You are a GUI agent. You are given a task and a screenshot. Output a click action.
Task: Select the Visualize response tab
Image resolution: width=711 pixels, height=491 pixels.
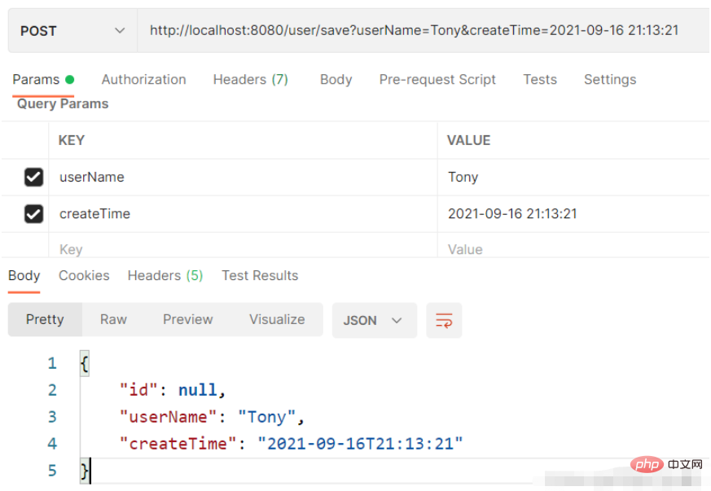click(276, 319)
